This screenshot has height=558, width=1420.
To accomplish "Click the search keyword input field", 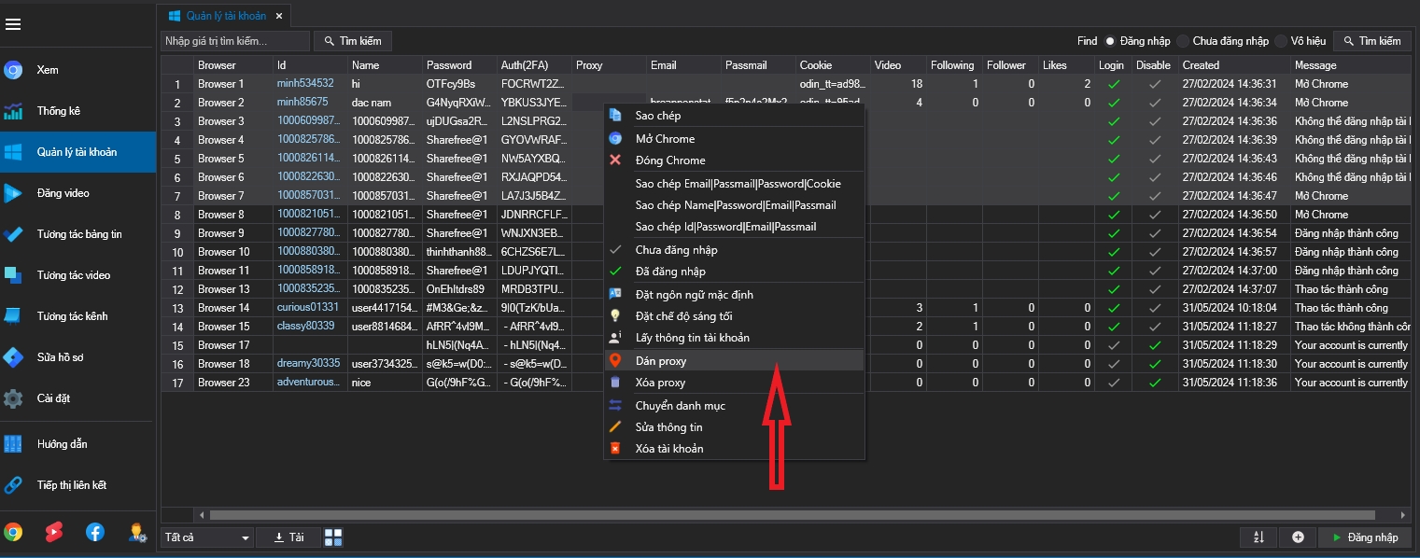I will coord(235,41).
